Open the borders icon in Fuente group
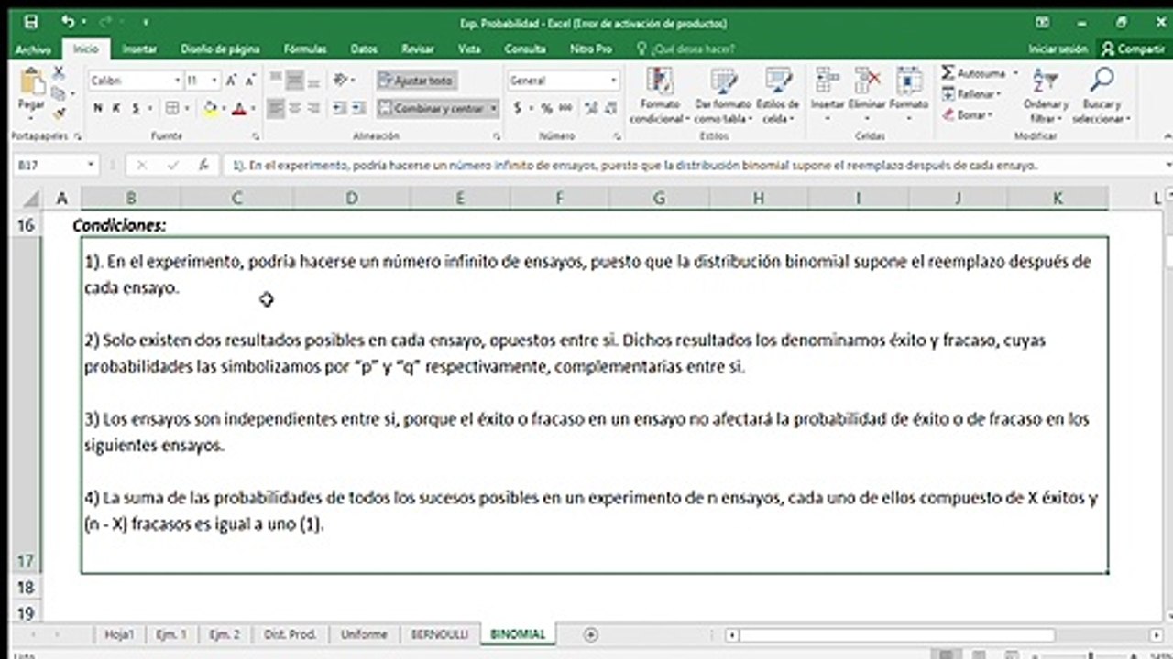 [x=171, y=108]
